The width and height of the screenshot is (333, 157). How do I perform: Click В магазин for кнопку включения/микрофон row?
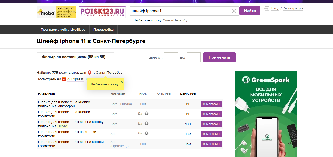[211, 104]
